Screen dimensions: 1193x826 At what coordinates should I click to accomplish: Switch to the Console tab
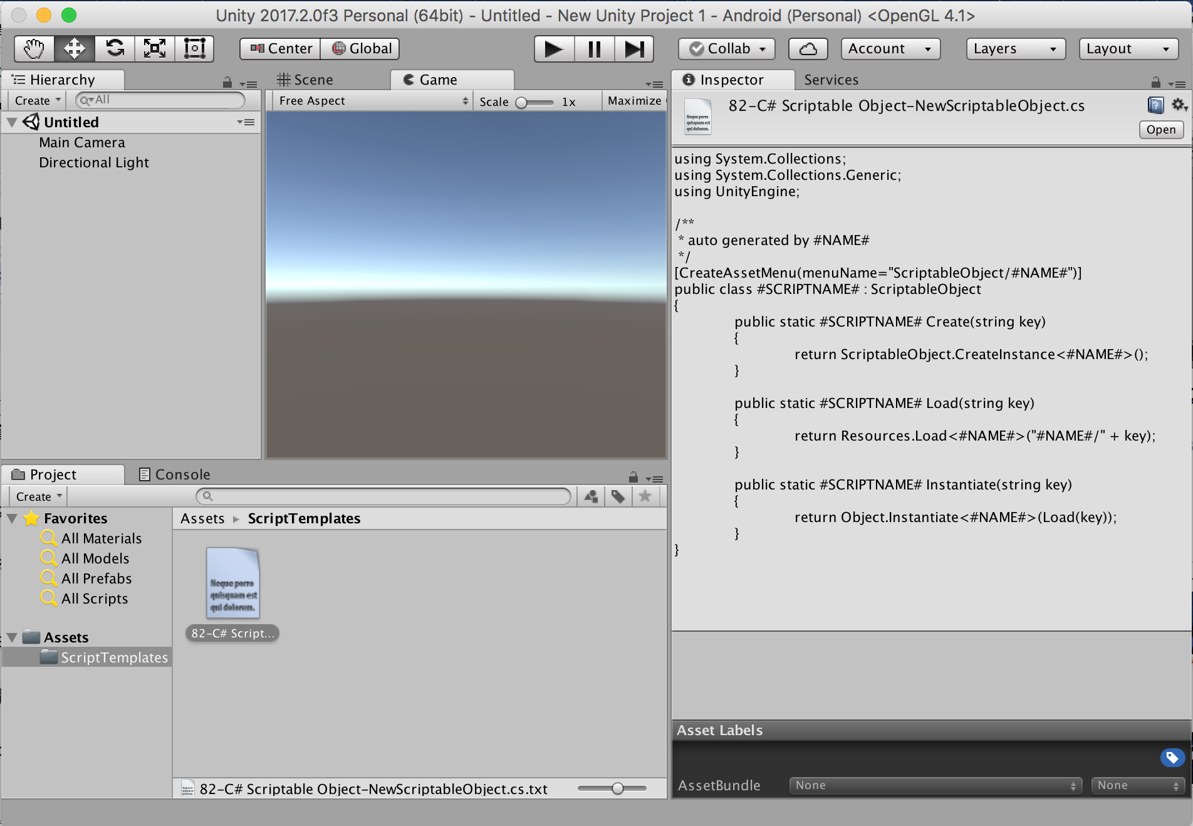click(x=174, y=474)
